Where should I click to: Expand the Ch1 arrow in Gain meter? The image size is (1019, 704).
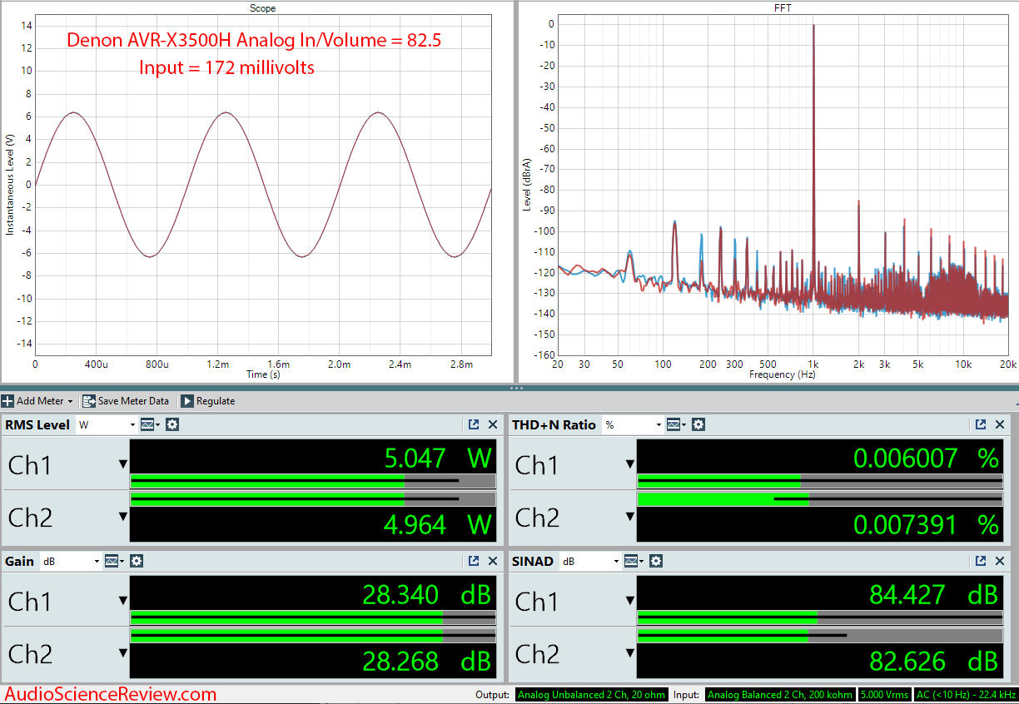(123, 601)
